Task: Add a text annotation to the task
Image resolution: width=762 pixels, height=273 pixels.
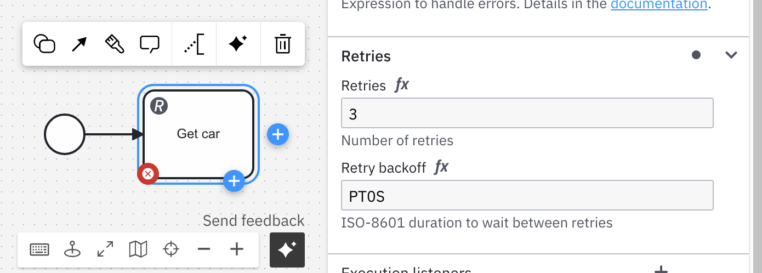Action: coord(194,44)
